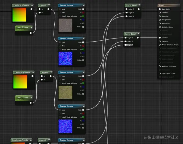Screen dimensions: 183x144
Task: Click gradient preview of LandscapeCoords above Layer1_Index
Action: pyautogui.click(x=20, y=82)
